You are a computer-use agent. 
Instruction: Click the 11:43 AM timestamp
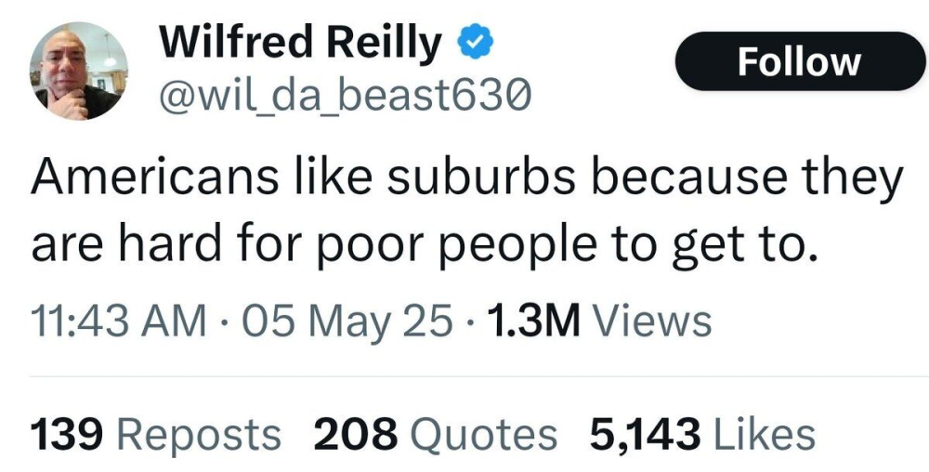coord(119,321)
